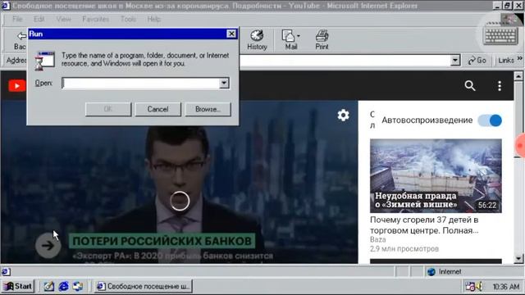
Task: Expand the Links toolbar chevron
Action: tap(519, 58)
